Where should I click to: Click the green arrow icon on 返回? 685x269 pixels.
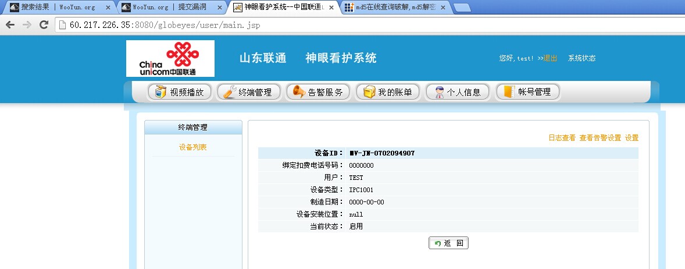[438, 243]
